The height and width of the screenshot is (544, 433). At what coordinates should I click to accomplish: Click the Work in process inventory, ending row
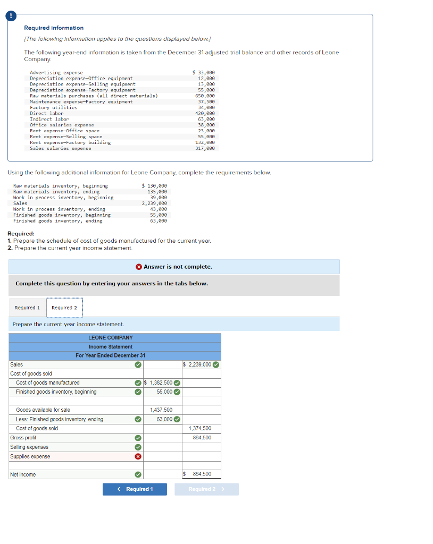tap(90, 209)
